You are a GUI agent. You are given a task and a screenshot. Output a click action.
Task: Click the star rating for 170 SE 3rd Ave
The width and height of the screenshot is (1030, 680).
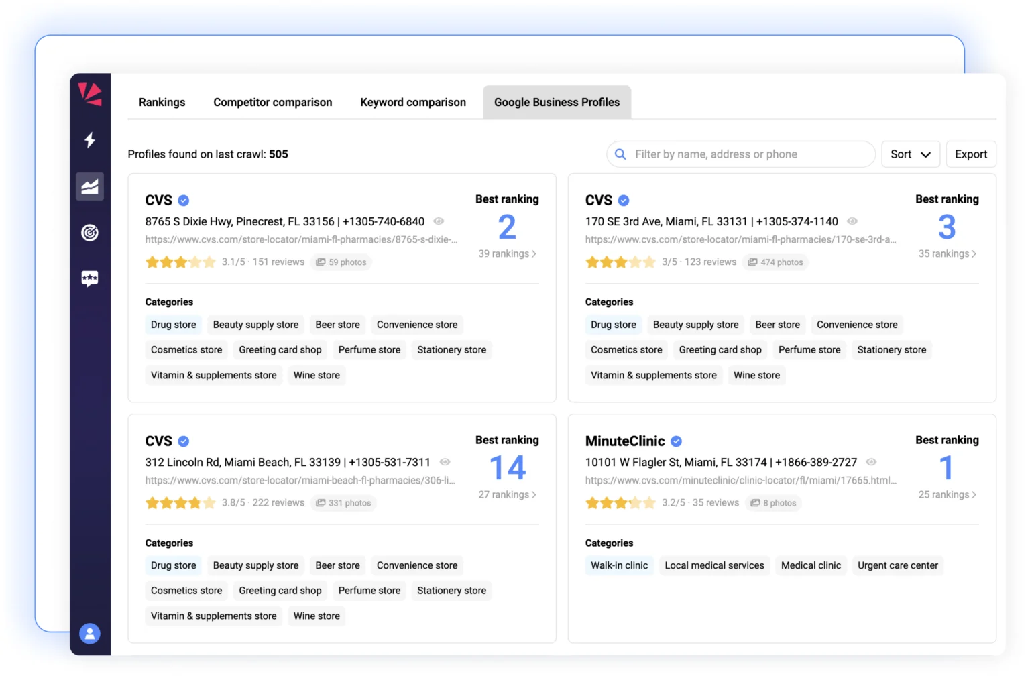point(620,262)
